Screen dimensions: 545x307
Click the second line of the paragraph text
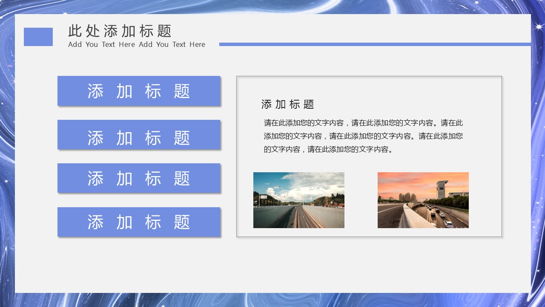(x=363, y=136)
